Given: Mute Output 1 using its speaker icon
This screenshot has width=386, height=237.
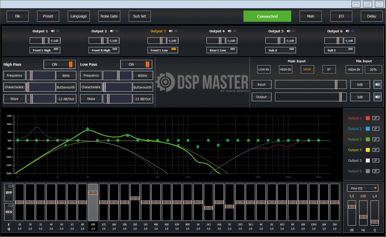Looking at the screenshot, I should point(53,31).
